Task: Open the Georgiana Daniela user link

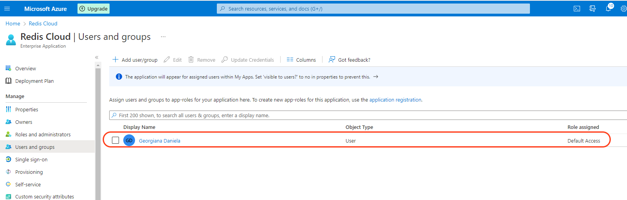Action: tap(159, 141)
